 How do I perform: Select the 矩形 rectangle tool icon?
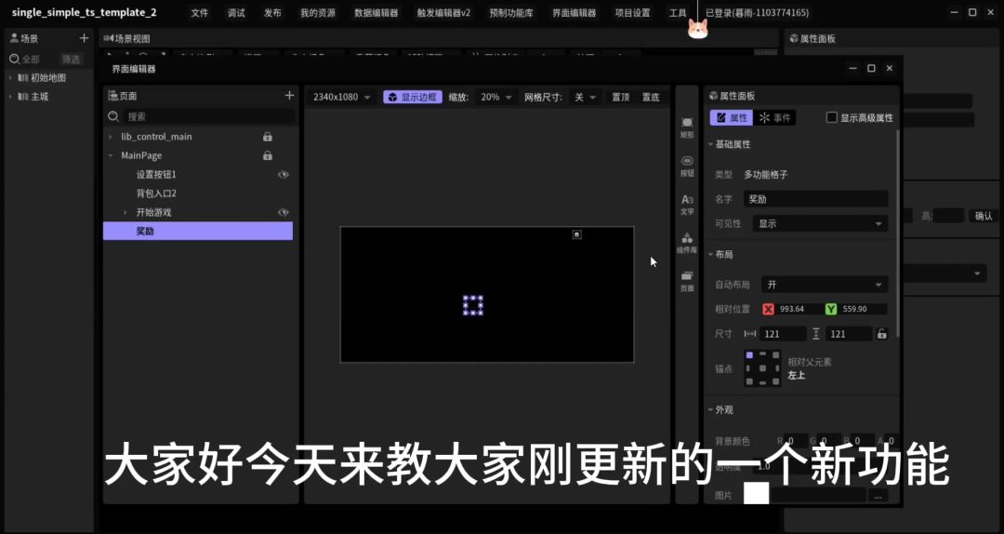687,126
